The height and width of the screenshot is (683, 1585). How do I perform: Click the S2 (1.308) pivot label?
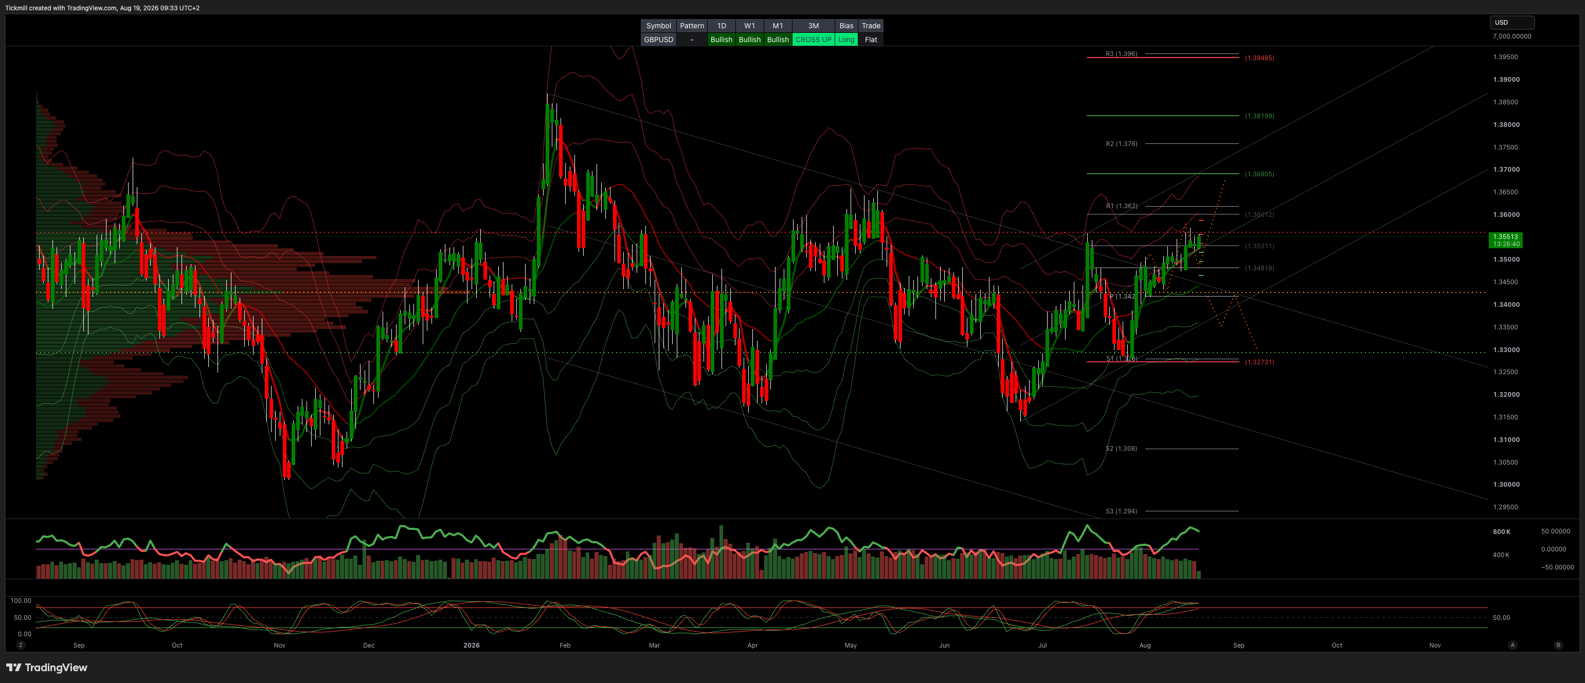coord(1121,449)
